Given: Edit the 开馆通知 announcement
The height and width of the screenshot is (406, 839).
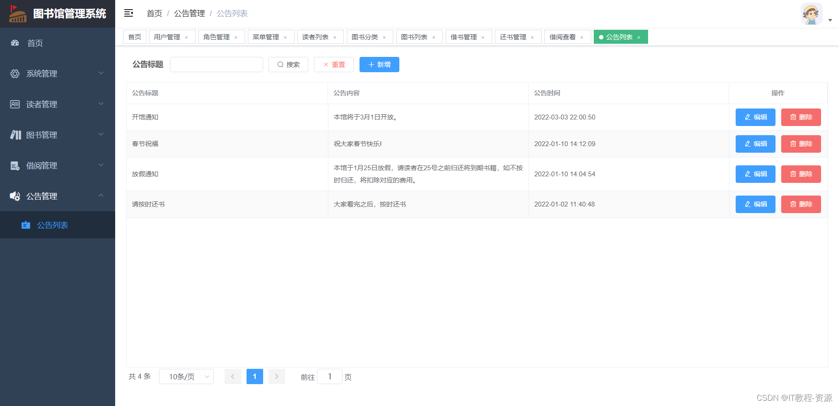Looking at the screenshot, I should click(x=755, y=117).
